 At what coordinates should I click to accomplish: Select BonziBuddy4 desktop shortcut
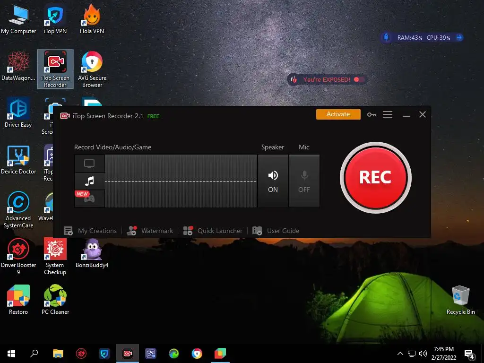point(92,253)
